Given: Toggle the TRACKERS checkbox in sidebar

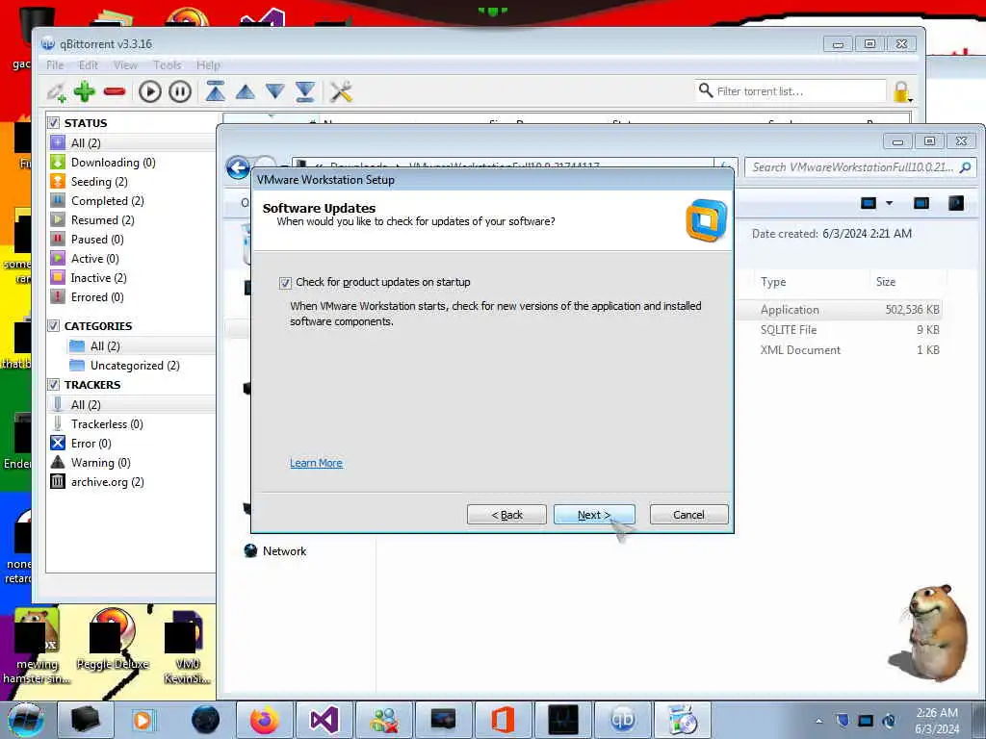Looking at the screenshot, I should point(54,384).
